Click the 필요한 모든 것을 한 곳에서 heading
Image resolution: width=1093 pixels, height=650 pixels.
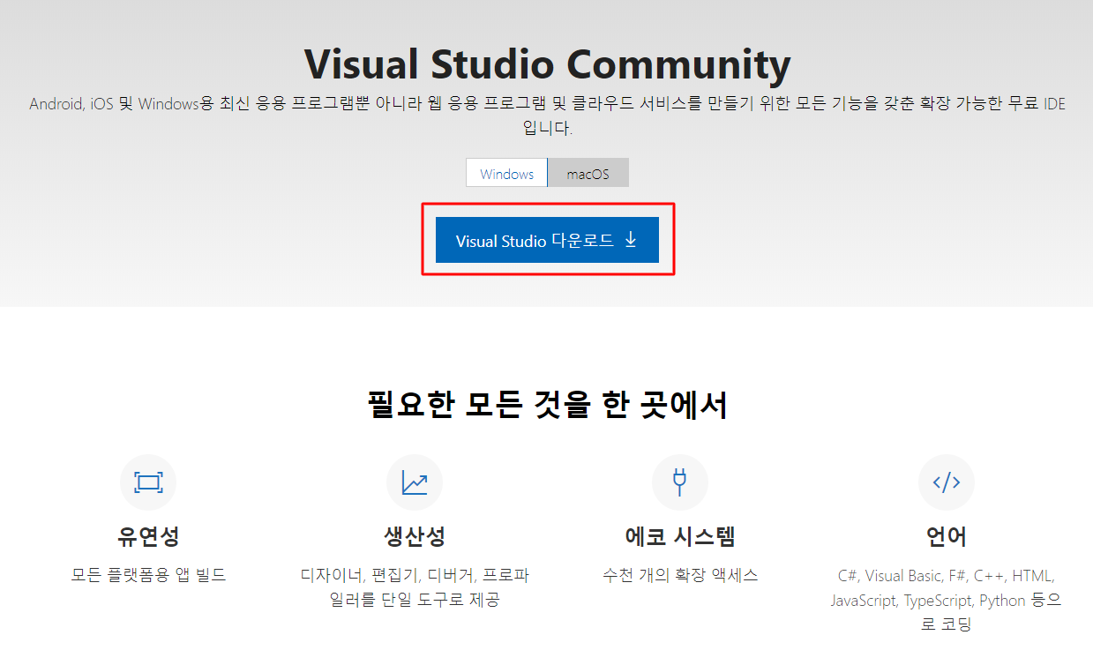547,405
